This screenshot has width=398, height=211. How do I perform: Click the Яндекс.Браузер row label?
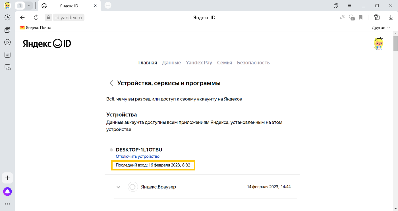tap(159, 187)
